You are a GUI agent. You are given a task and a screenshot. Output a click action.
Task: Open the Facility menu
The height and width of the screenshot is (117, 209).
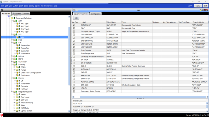tap(31, 6)
